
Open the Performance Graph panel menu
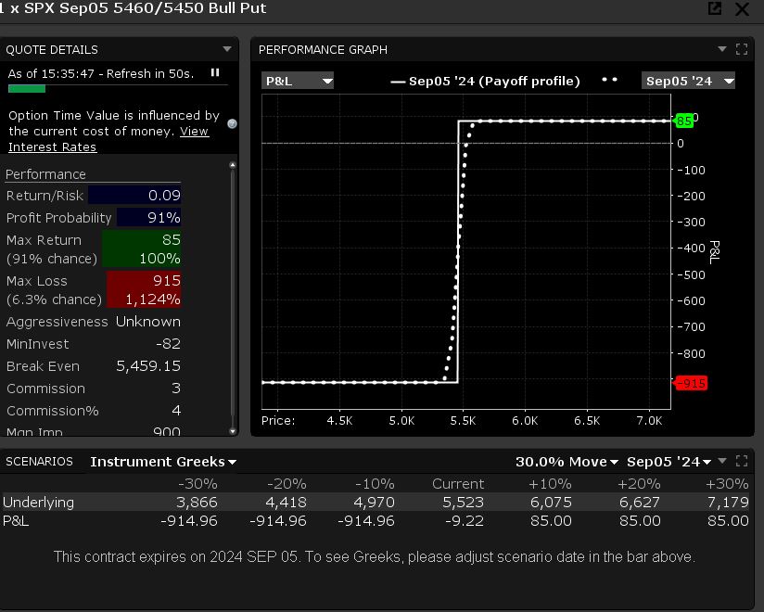coord(722,49)
